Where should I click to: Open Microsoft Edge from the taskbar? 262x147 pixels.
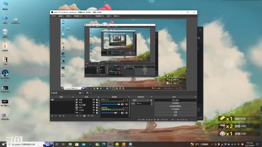(103, 144)
